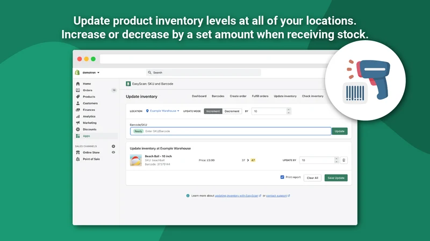430x241 pixels.
Task: Go to Customers section
Action: point(90,103)
